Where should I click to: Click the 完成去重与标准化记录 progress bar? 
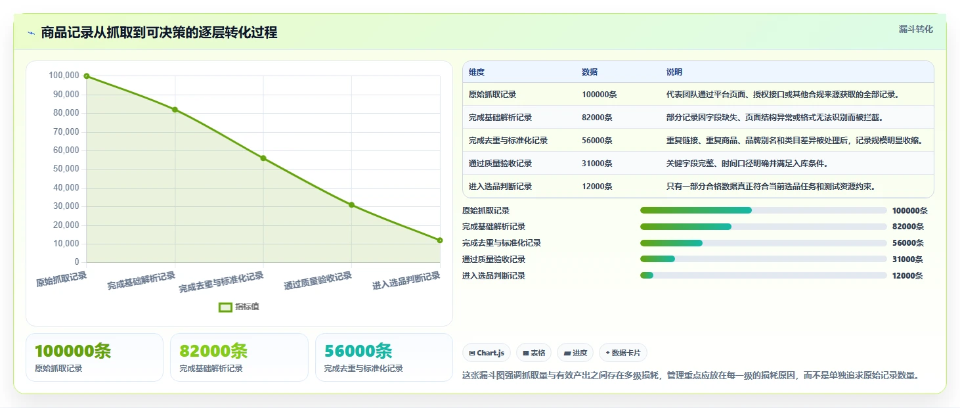[x=763, y=243]
